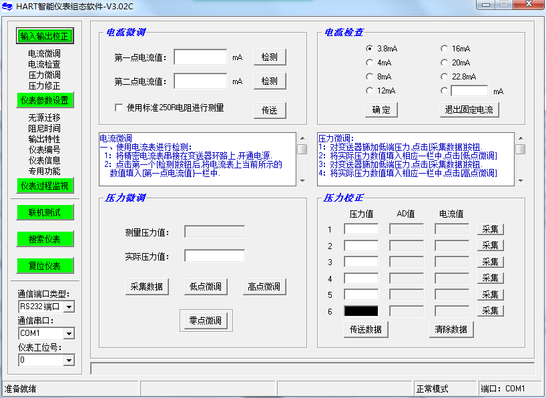The height and width of the screenshot is (398, 546).
Task: Expand the 通信端口类型 dropdown
Action: [x=69, y=307]
